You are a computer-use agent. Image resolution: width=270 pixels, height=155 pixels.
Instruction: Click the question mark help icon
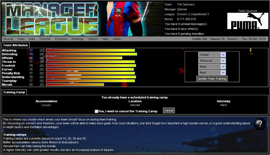260,124
